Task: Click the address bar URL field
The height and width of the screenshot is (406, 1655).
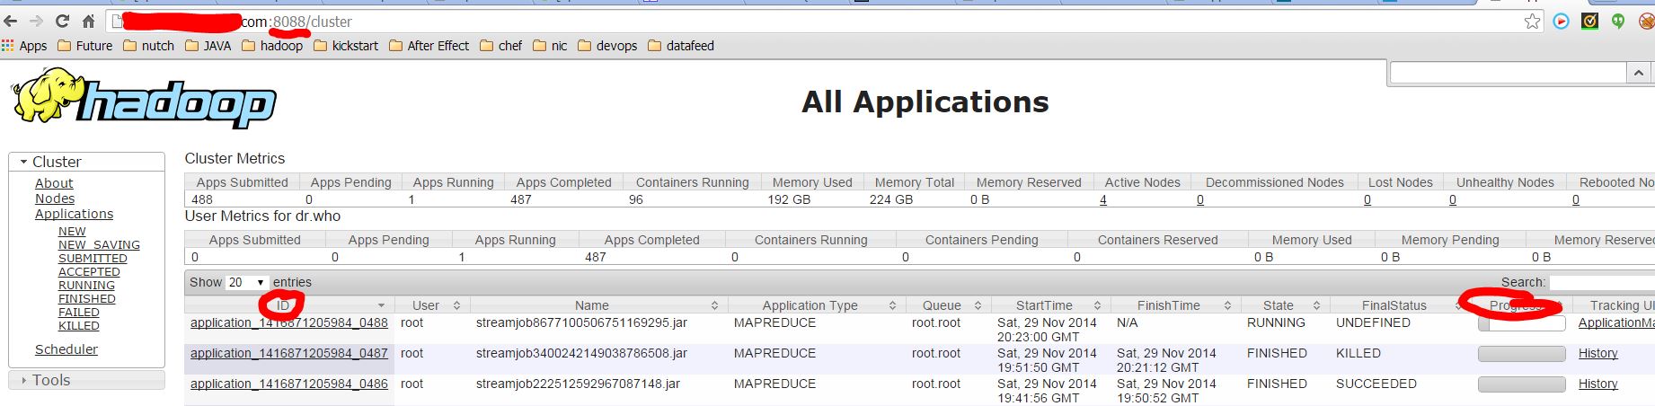Action: (809, 22)
